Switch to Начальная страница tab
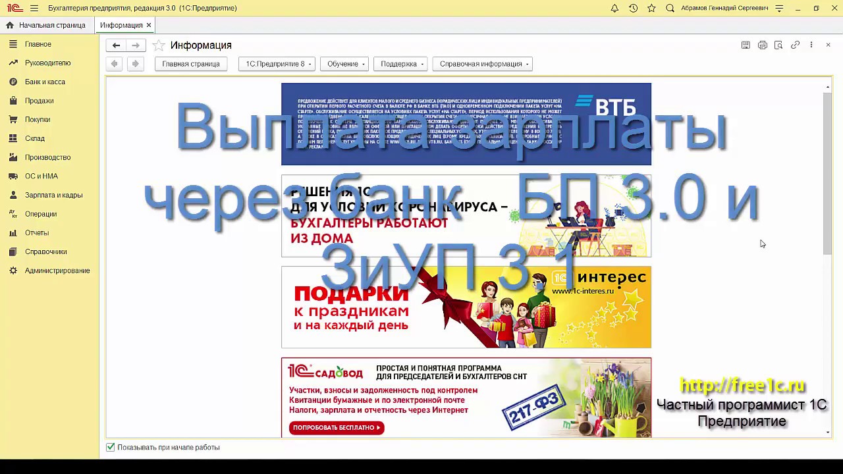 46,25
